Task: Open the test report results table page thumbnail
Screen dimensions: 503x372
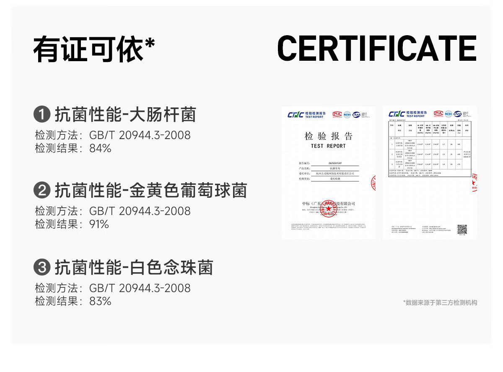Action: [x=430, y=173]
